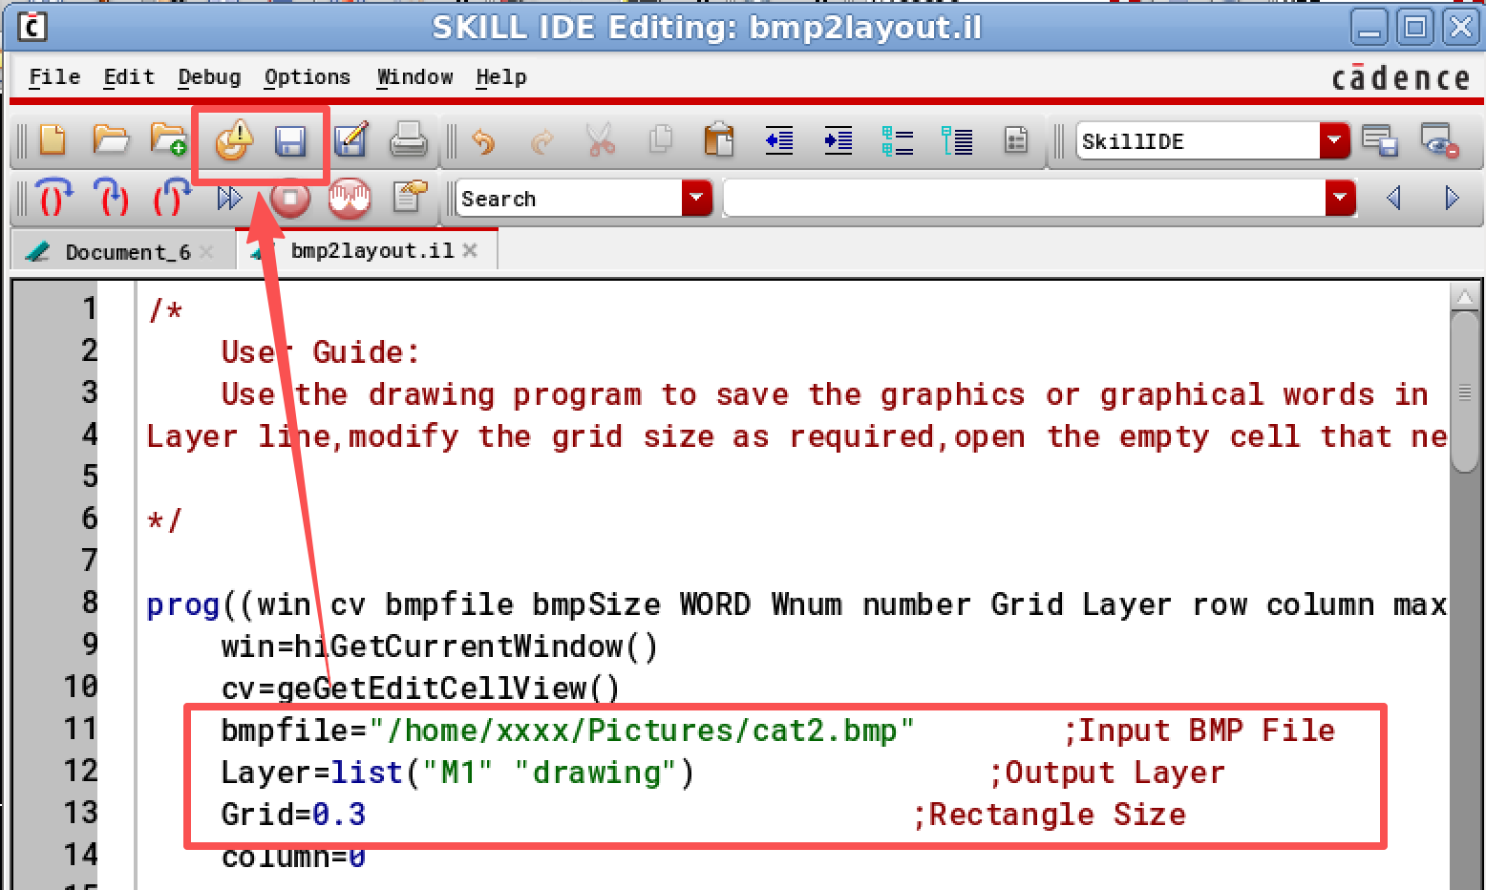Cut selection with the scissors icon
The height and width of the screenshot is (890, 1486).
pos(601,140)
